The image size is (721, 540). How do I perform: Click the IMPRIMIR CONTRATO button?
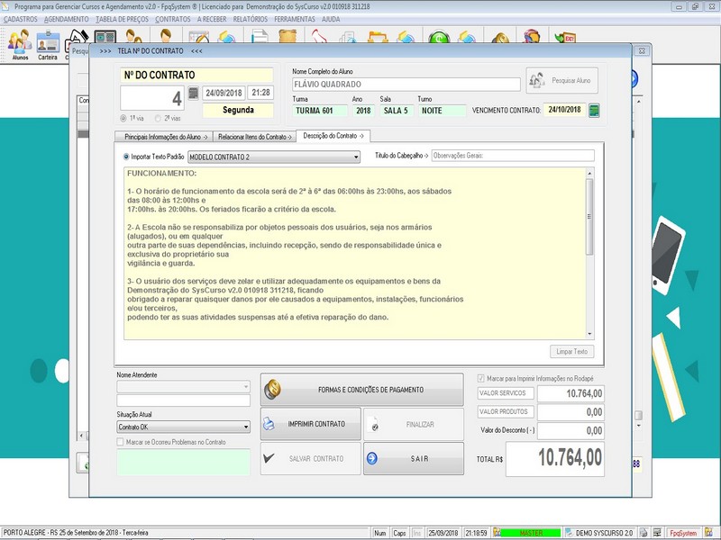[x=311, y=424]
